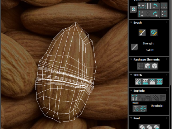Click Relax Until Flat lightning icon
Viewport: 172px width, 129px height.
(x=148, y=66)
